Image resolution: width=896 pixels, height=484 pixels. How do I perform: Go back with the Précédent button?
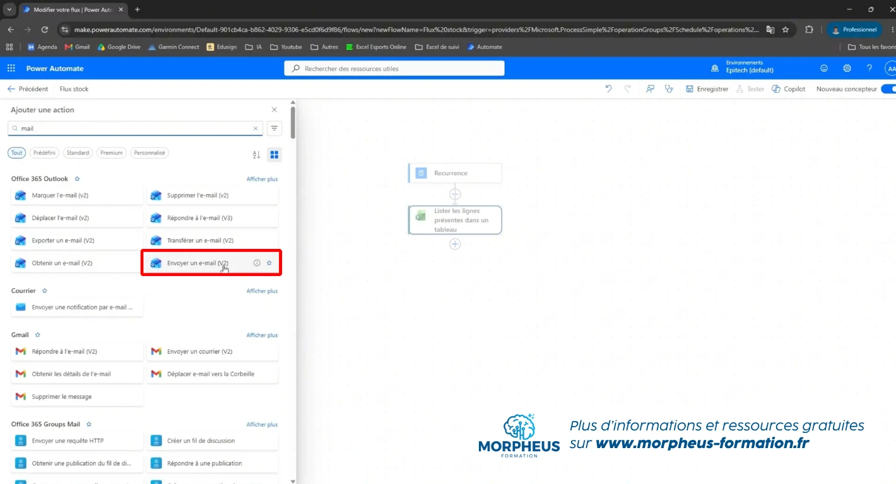click(x=28, y=89)
